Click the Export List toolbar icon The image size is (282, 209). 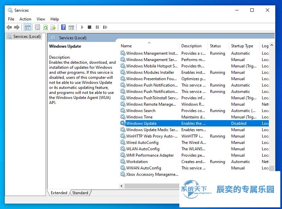pos(53,27)
